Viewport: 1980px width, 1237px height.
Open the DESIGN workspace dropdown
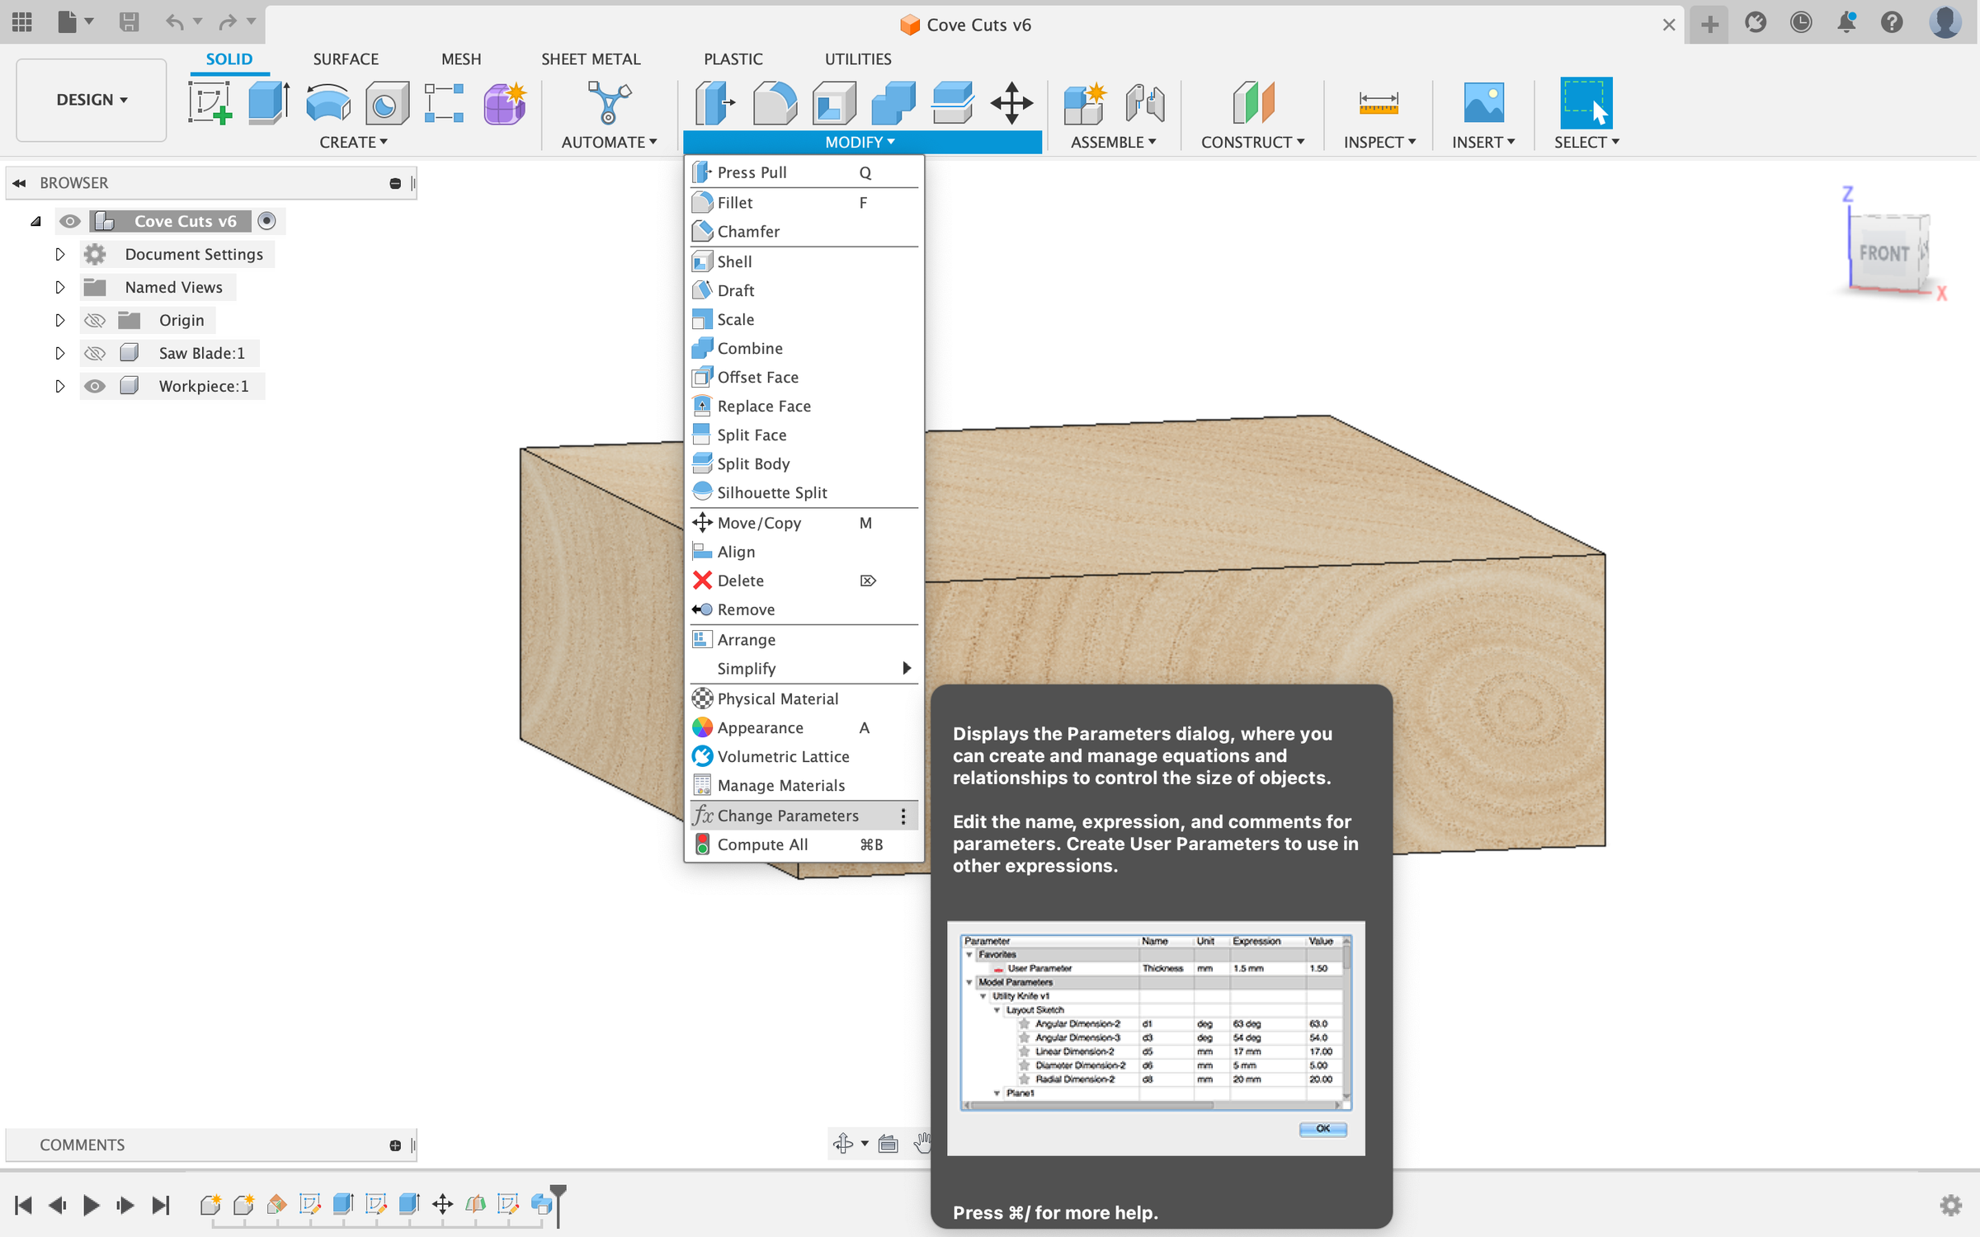pos(91,100)
